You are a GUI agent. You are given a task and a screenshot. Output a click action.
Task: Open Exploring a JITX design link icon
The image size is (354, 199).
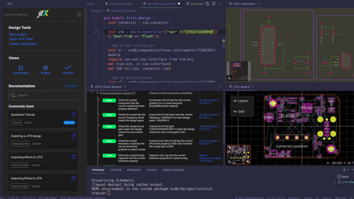pos(74,136)
